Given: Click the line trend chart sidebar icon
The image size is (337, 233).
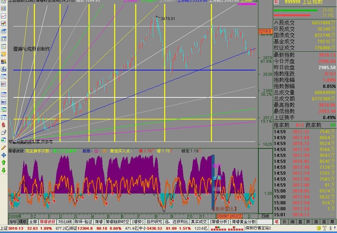Looking at the screenshot, I should pyautogui.click(x=3, y=16).
